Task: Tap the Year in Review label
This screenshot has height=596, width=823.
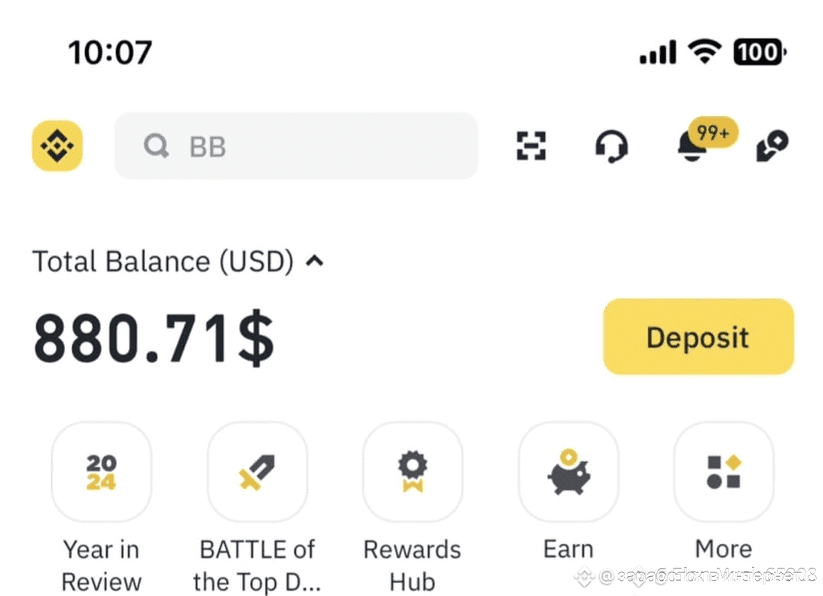Action: [101, 565]
